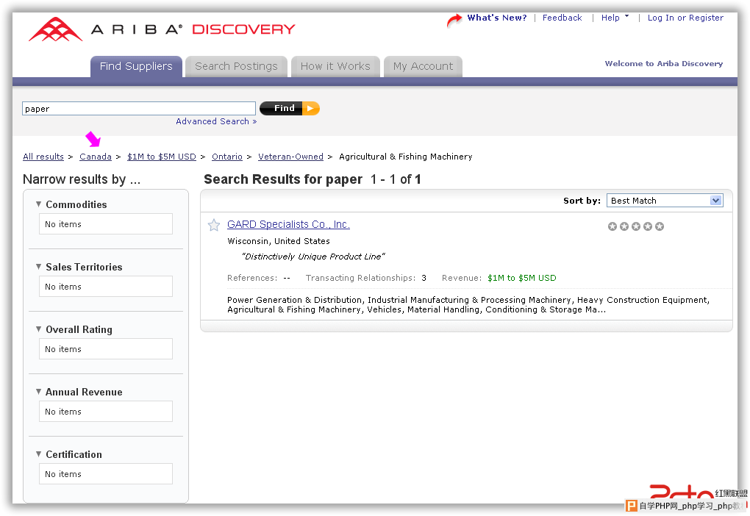The height and width of the screenshot is (516, 750).
Task: Go back to All results breadcrumb
Action: 43,157
